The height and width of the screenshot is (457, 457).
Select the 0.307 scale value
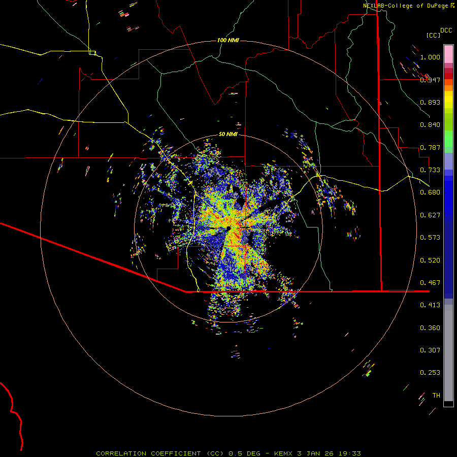430,350
